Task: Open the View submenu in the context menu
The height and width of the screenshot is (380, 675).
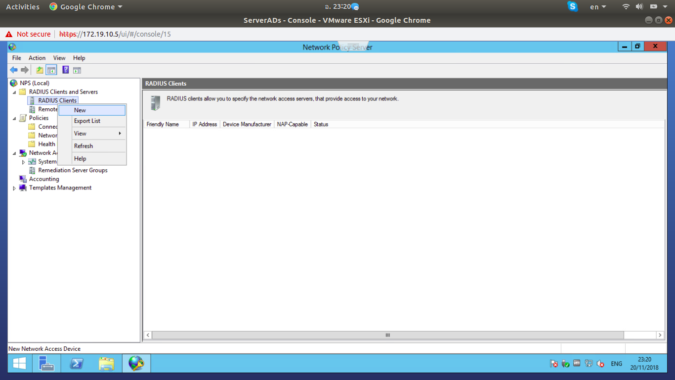Action: (x=92, y=134)
